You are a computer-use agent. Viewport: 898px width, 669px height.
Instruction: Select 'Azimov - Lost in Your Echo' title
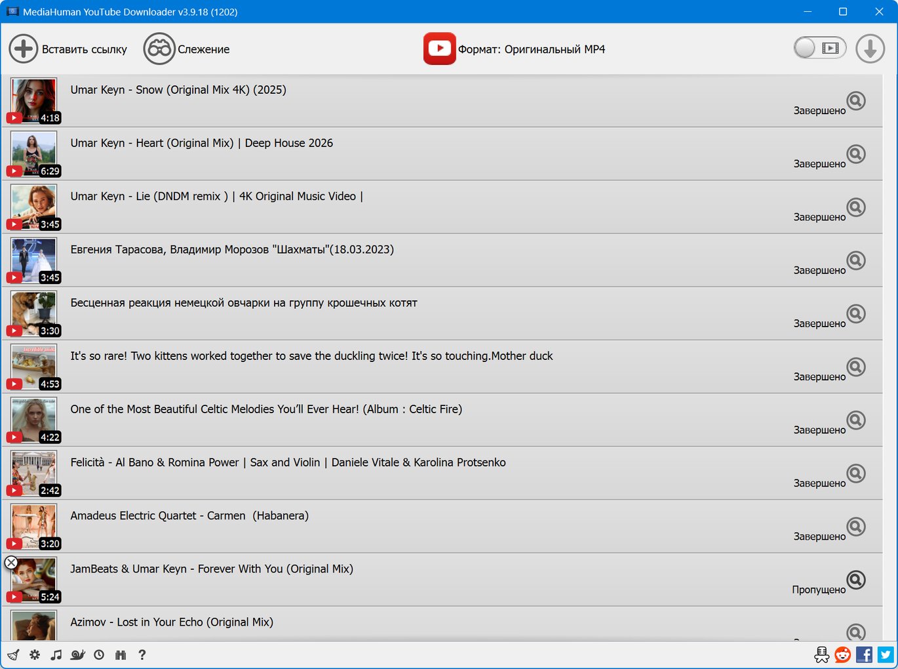click(x=172, y=622)
